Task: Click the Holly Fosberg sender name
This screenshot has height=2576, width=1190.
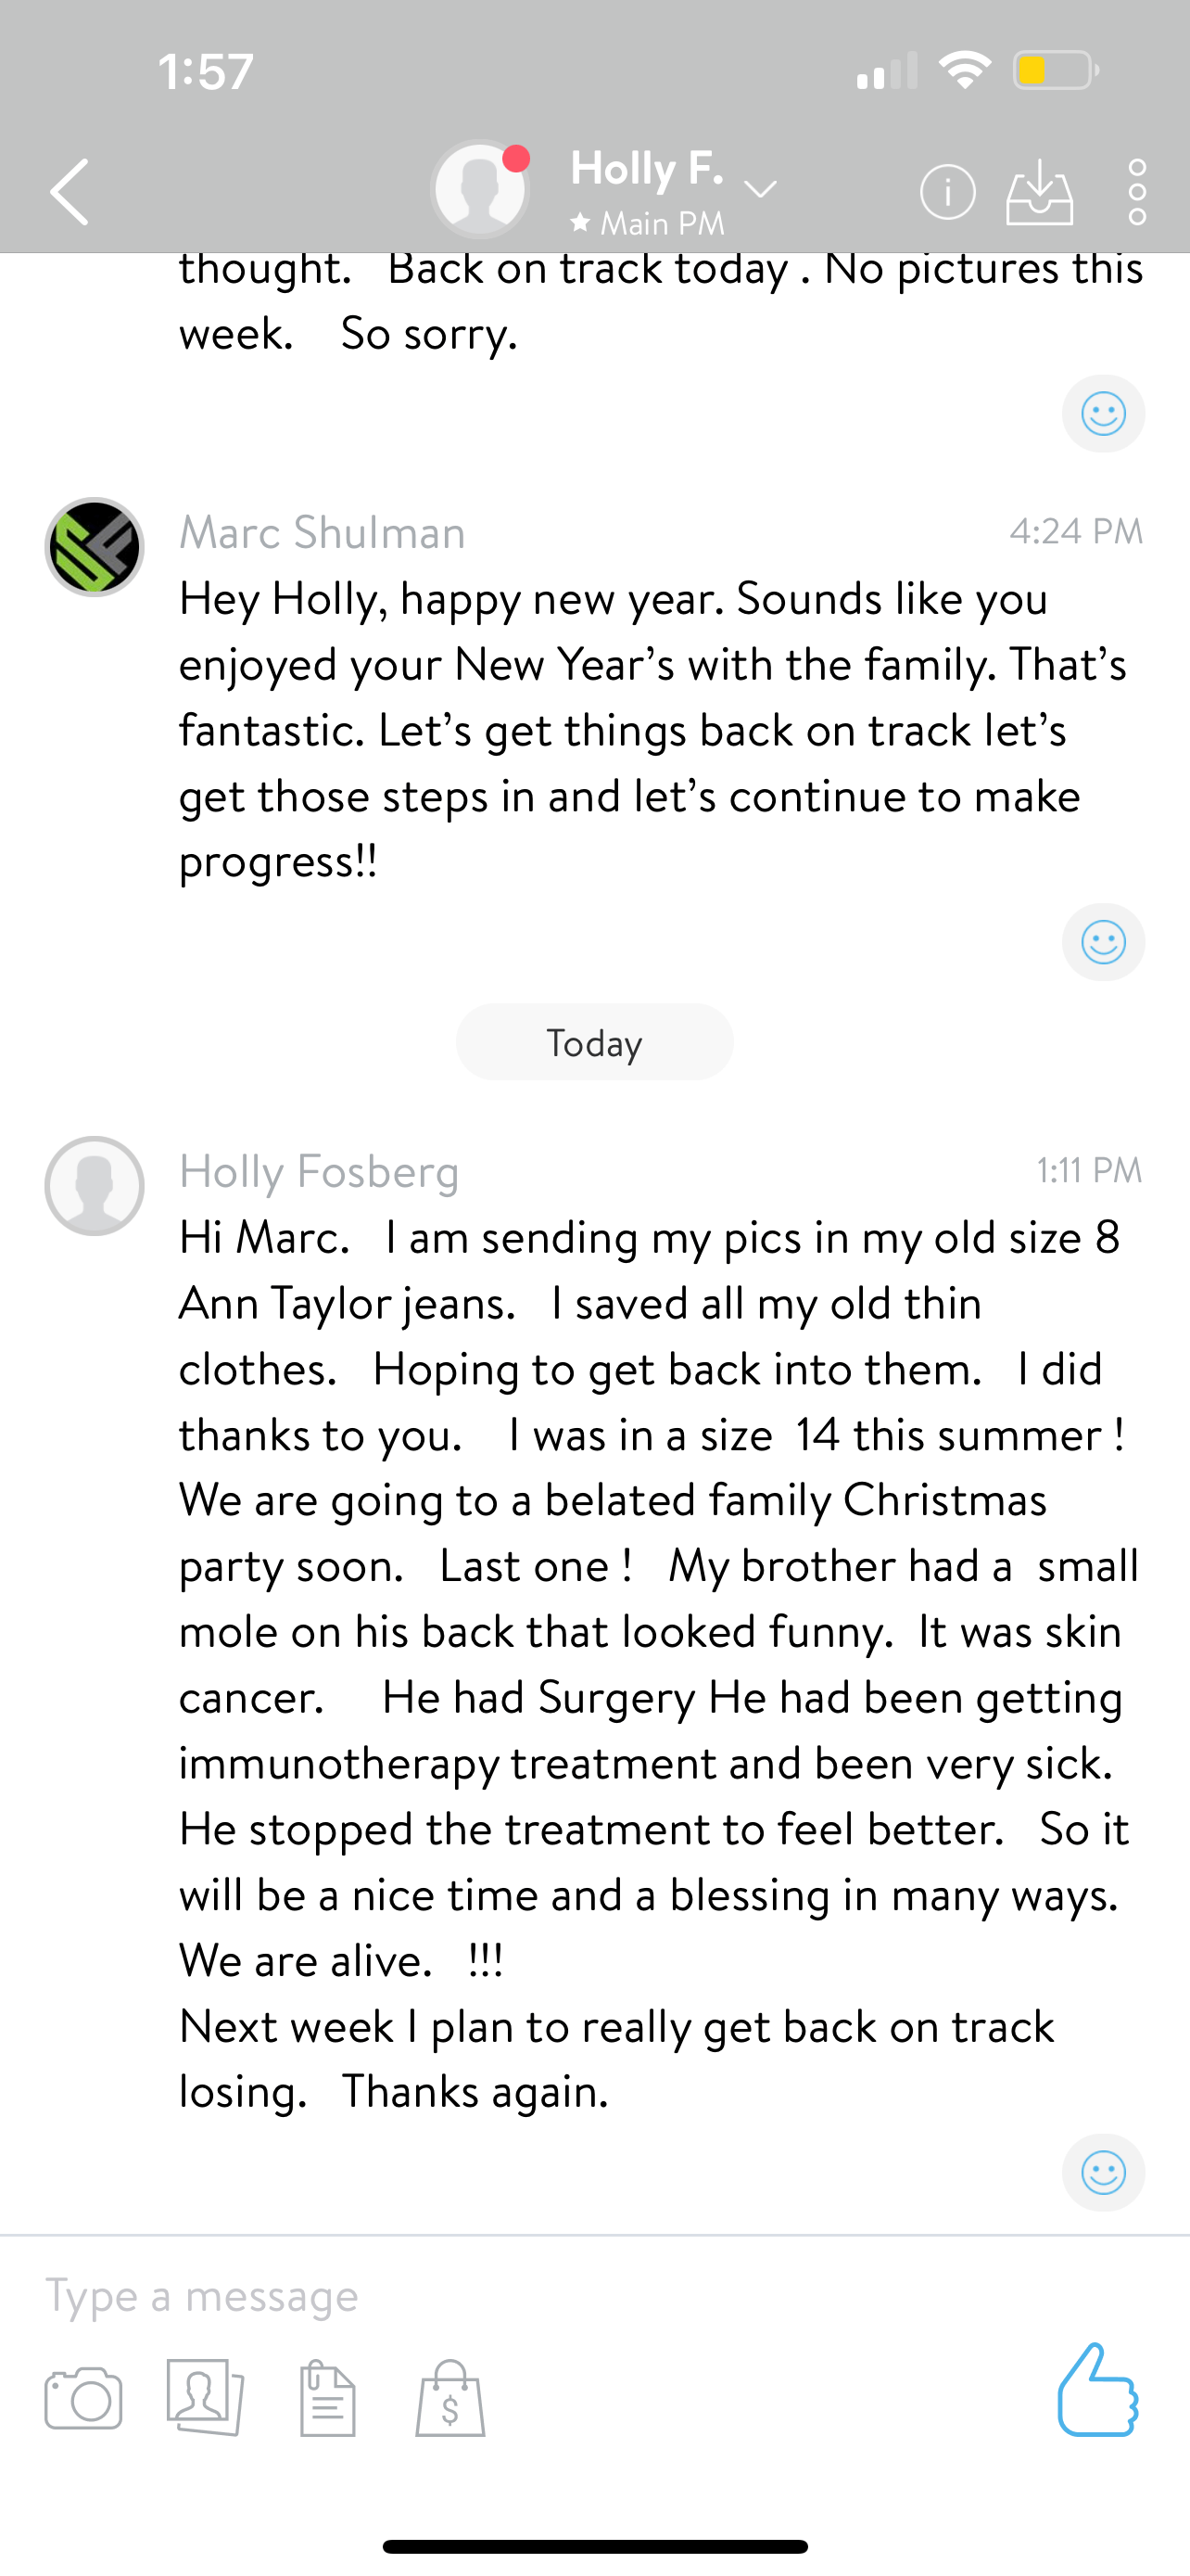Action: (x=319, y=1172)
